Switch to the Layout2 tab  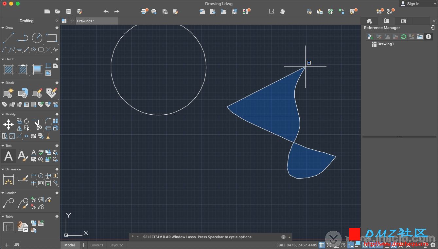(116, 245)
